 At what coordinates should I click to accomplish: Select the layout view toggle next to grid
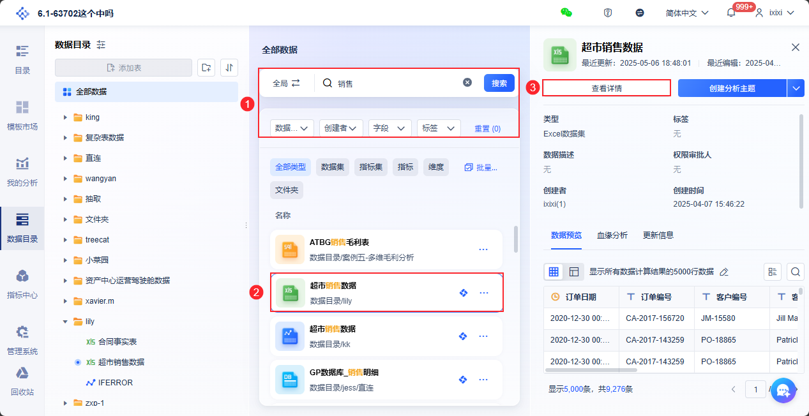(x=574, y=272)
